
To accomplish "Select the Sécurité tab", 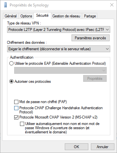I will tap(42, 15).
